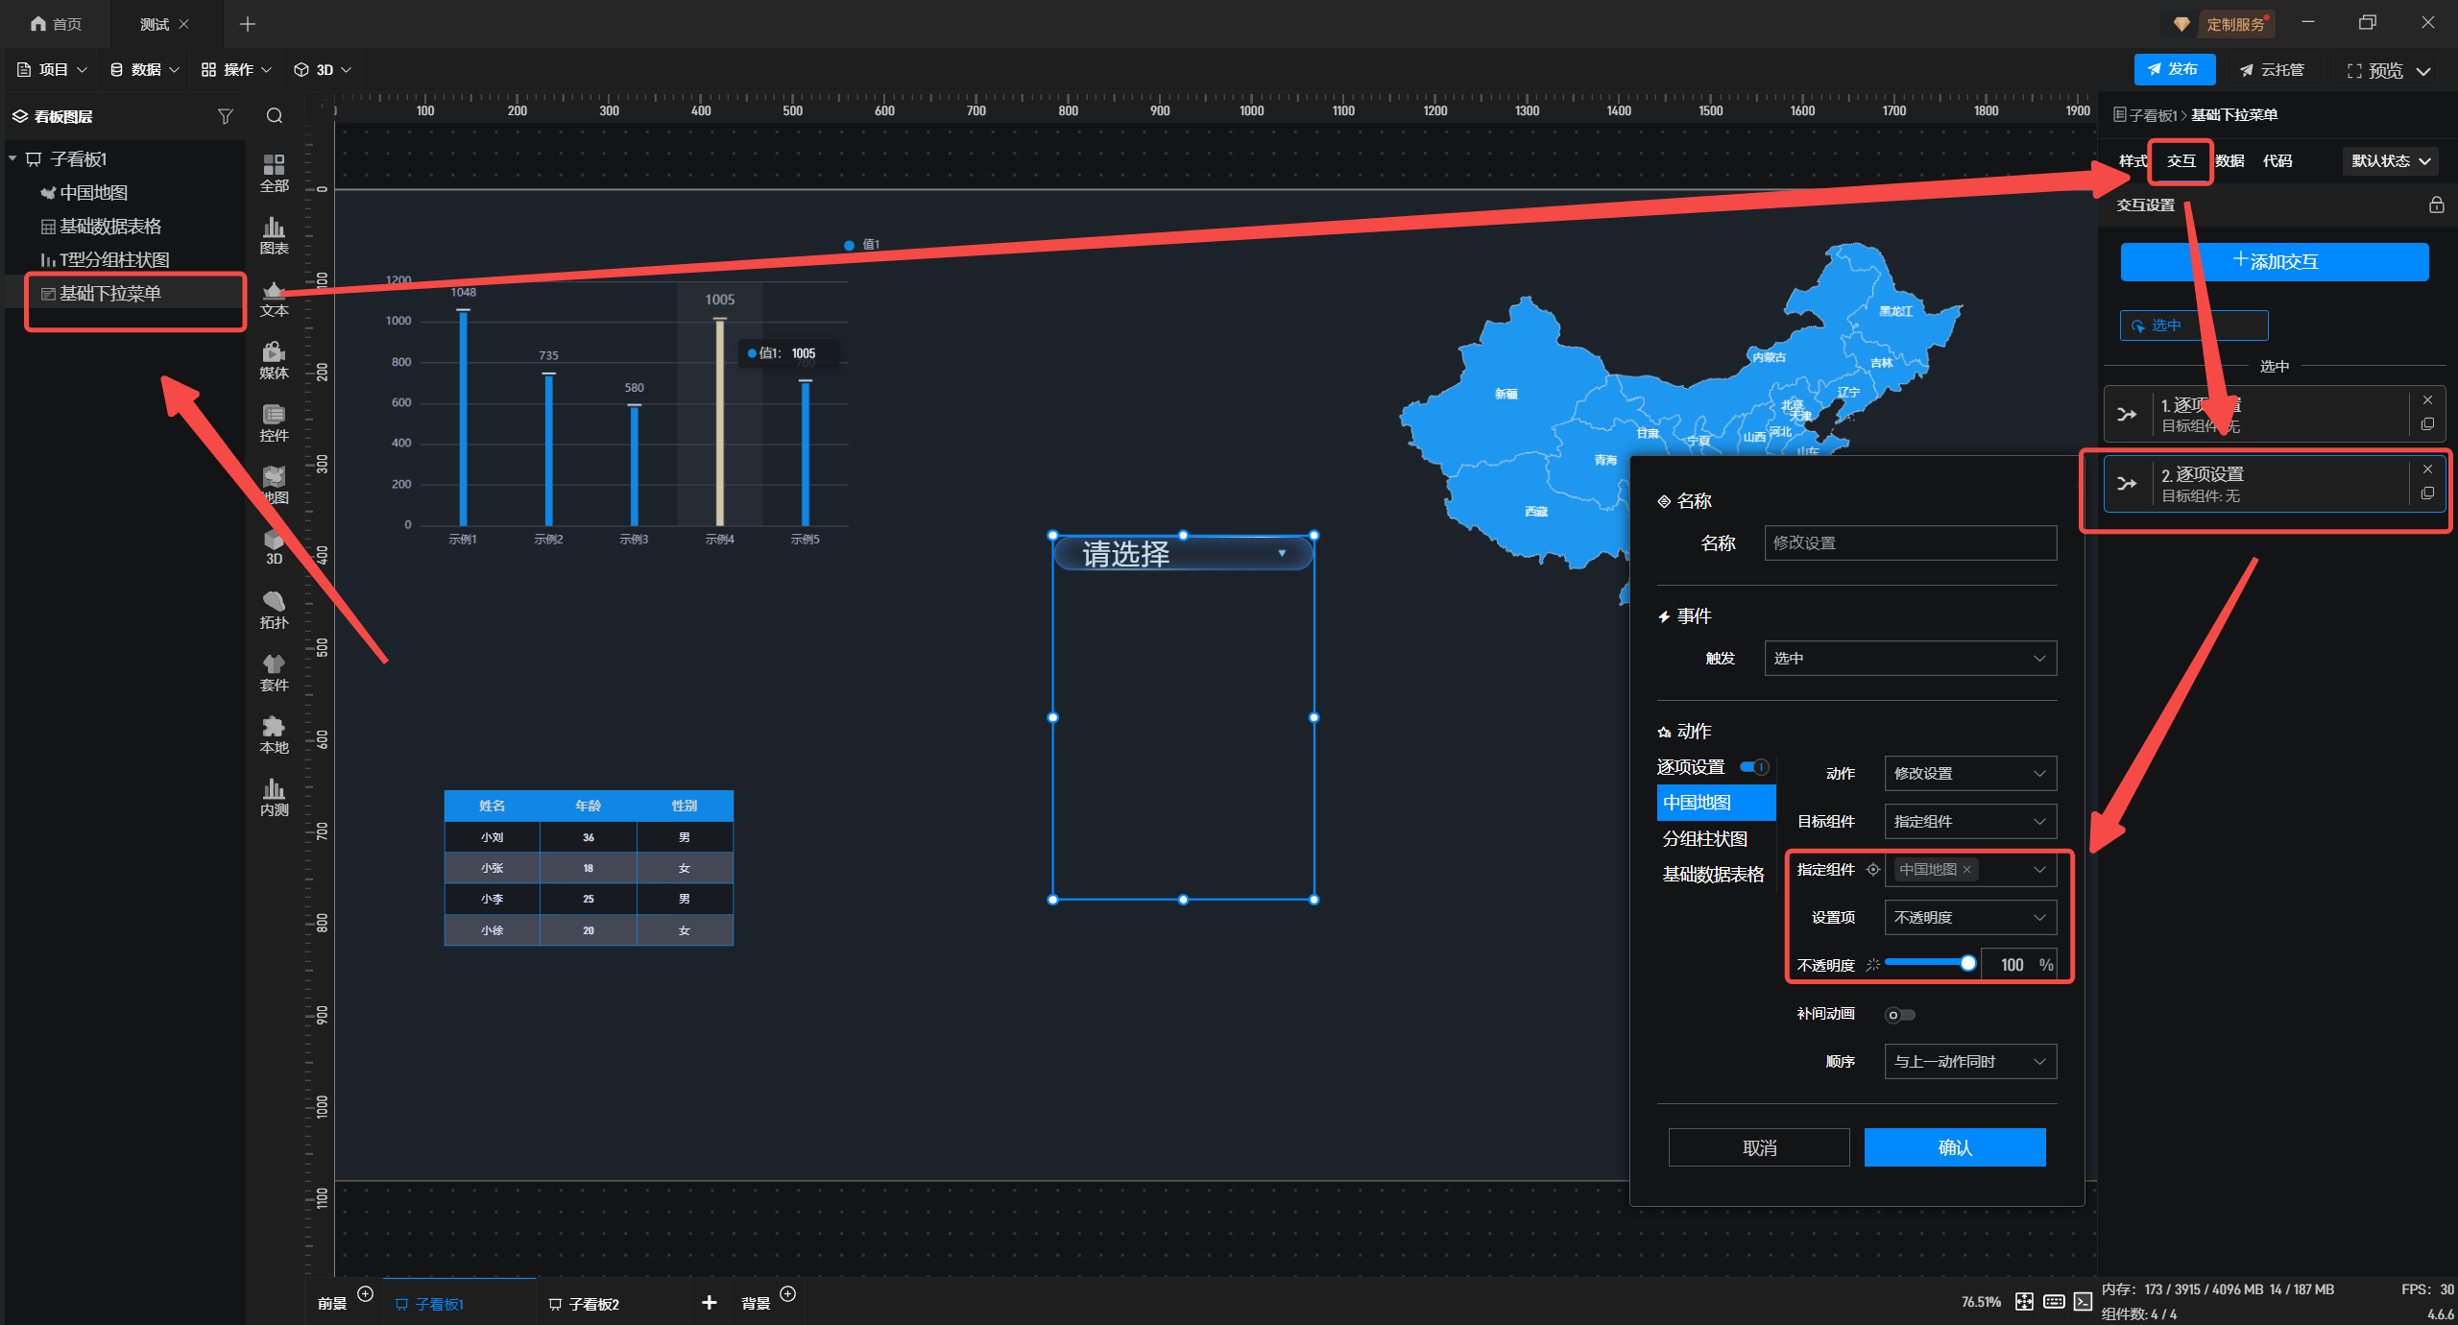Open the 触发 event dropdown
The width and height of the screenshot is (2458, 1325).
coord(1910,659)
